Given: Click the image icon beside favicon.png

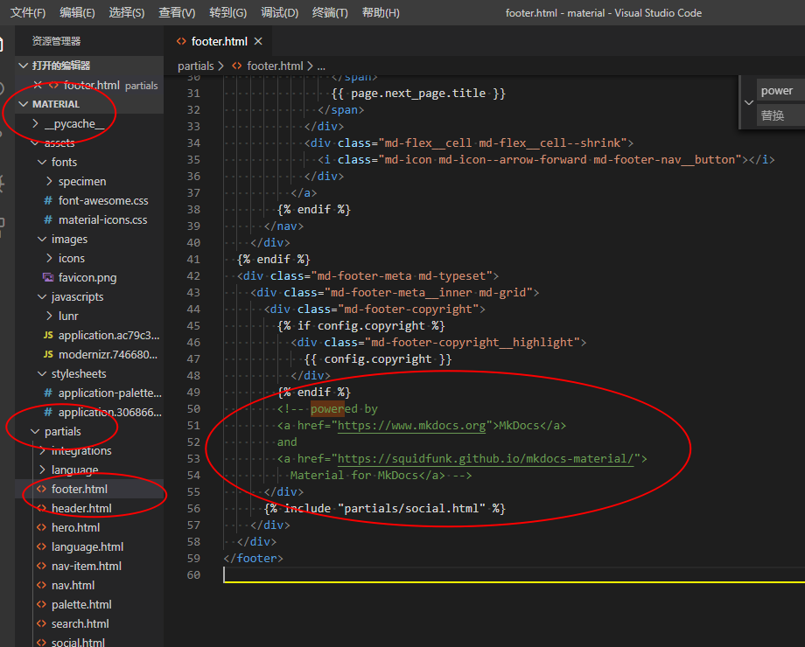Looking at the screenshot, I should pyautogui.click(x=48, y=277).
